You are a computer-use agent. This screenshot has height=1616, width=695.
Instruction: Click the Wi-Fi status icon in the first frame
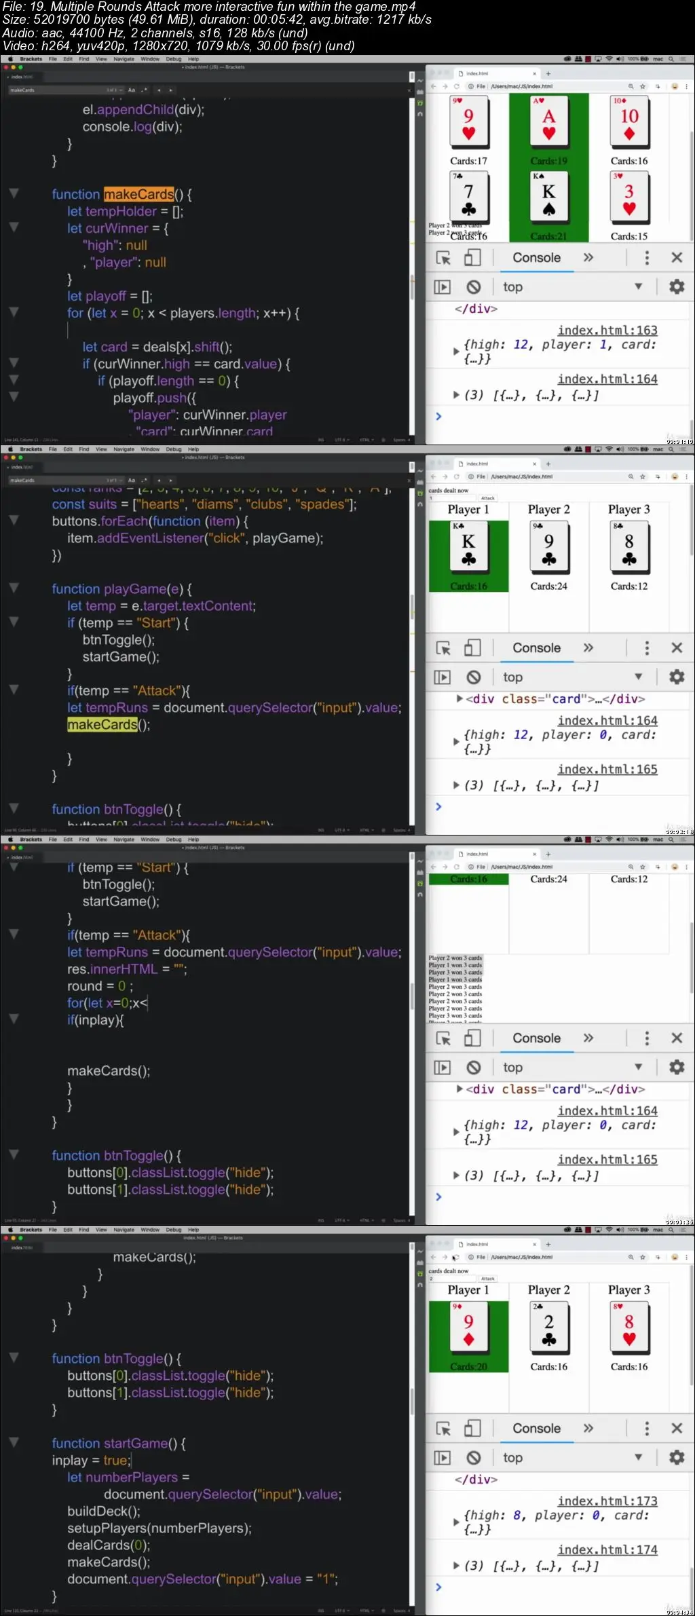click(609, 59)
